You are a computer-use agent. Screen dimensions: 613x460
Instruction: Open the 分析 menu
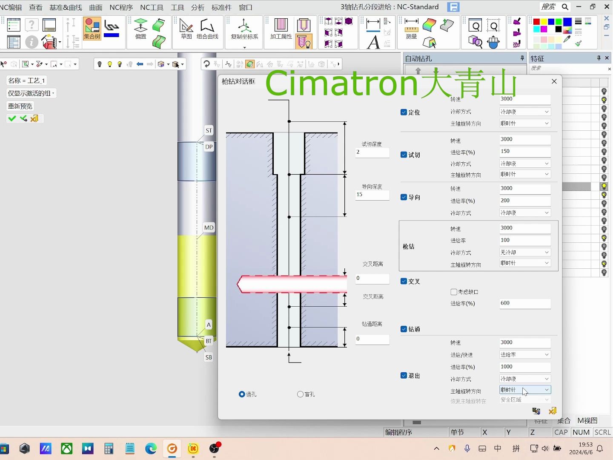coord(198,7)
